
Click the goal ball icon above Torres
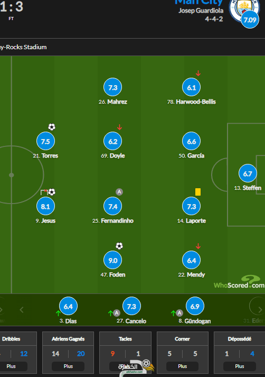(x=52, y=127)
